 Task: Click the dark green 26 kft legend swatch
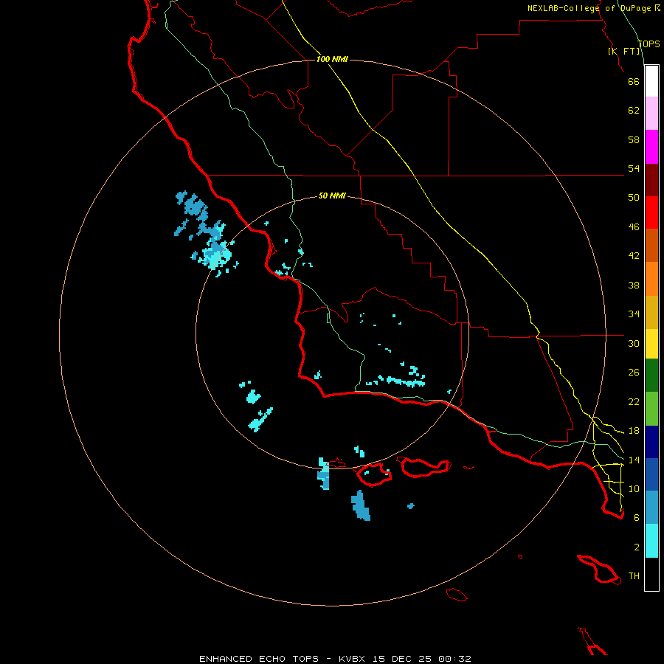(651, 376)
